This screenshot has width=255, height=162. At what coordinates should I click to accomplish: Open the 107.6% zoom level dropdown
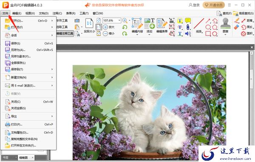119,20
